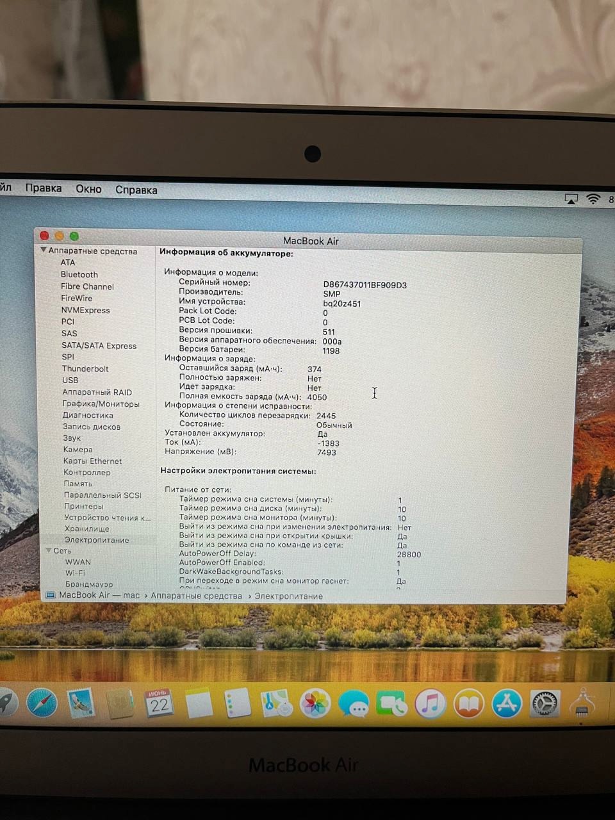Screen dimensions: 615x820
Task: Select Брандмауэр under Сеть
Action: point(89,584)
